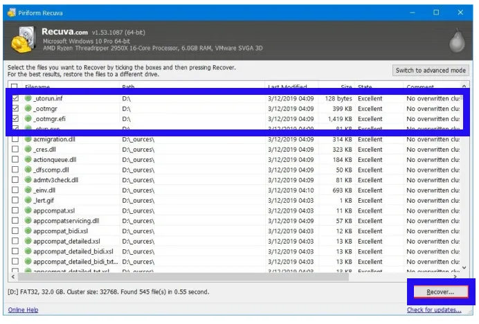
Task: Click the 57 KB size cell
Action: (344, 221)
